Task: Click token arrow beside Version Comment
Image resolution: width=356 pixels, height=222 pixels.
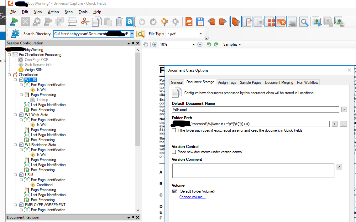Action: (x=339, y=167)
